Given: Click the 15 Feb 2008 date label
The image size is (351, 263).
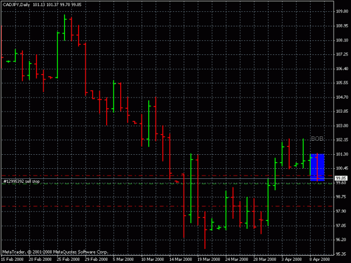Looking at the screenshot, I should point(12,259).
